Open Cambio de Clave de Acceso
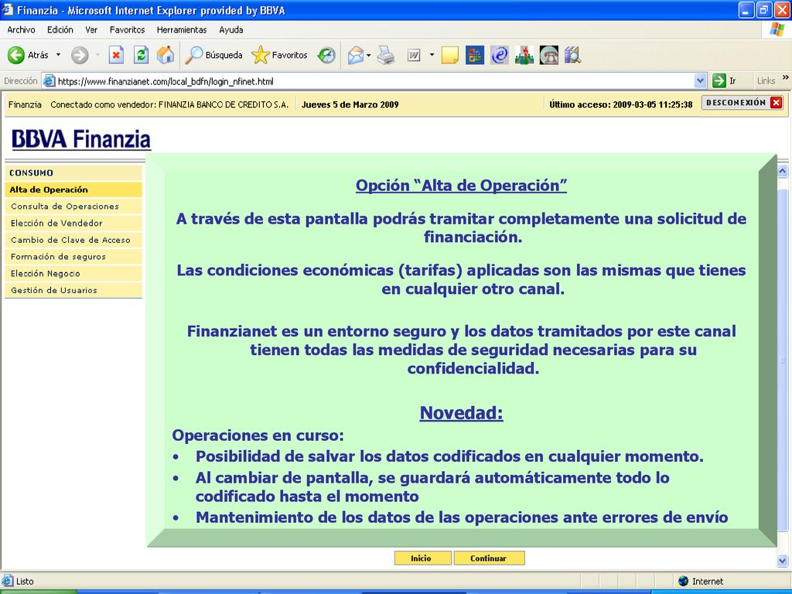 73,240
